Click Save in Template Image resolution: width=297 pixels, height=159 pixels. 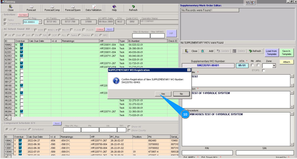coord(286,53)
